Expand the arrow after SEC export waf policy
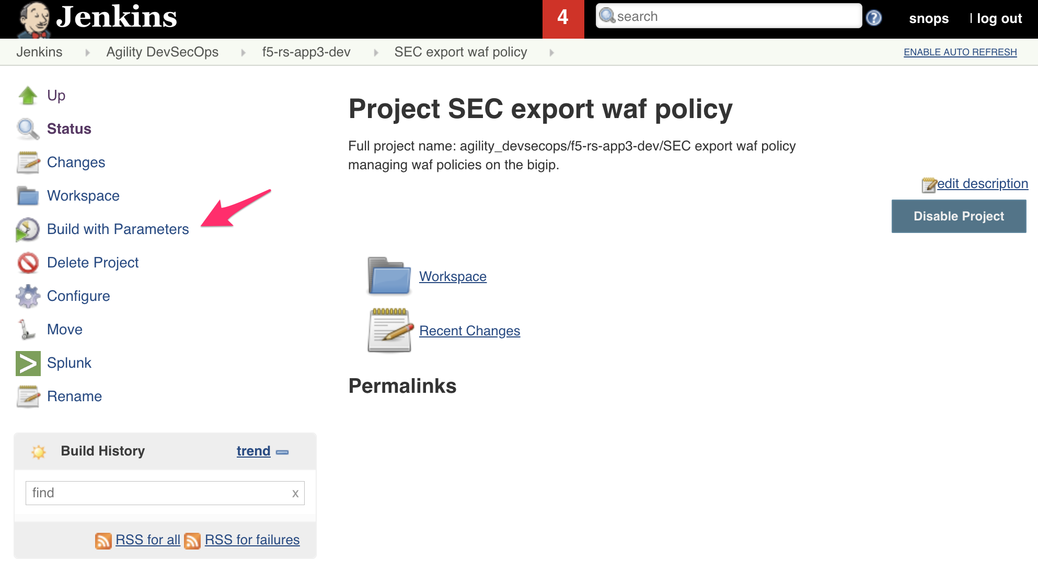This screenshot has width=1038, height=584. pos(551,52)
